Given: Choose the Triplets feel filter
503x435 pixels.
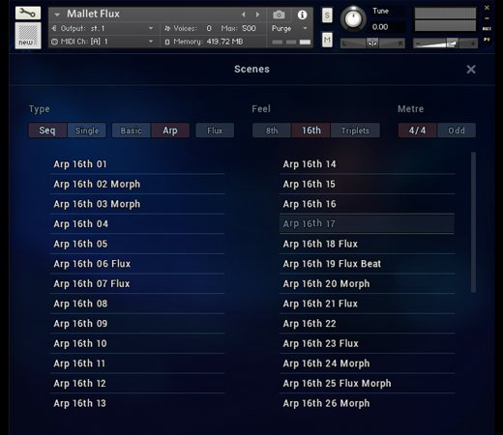Looking at the screenshot, I should pos(355,130).
